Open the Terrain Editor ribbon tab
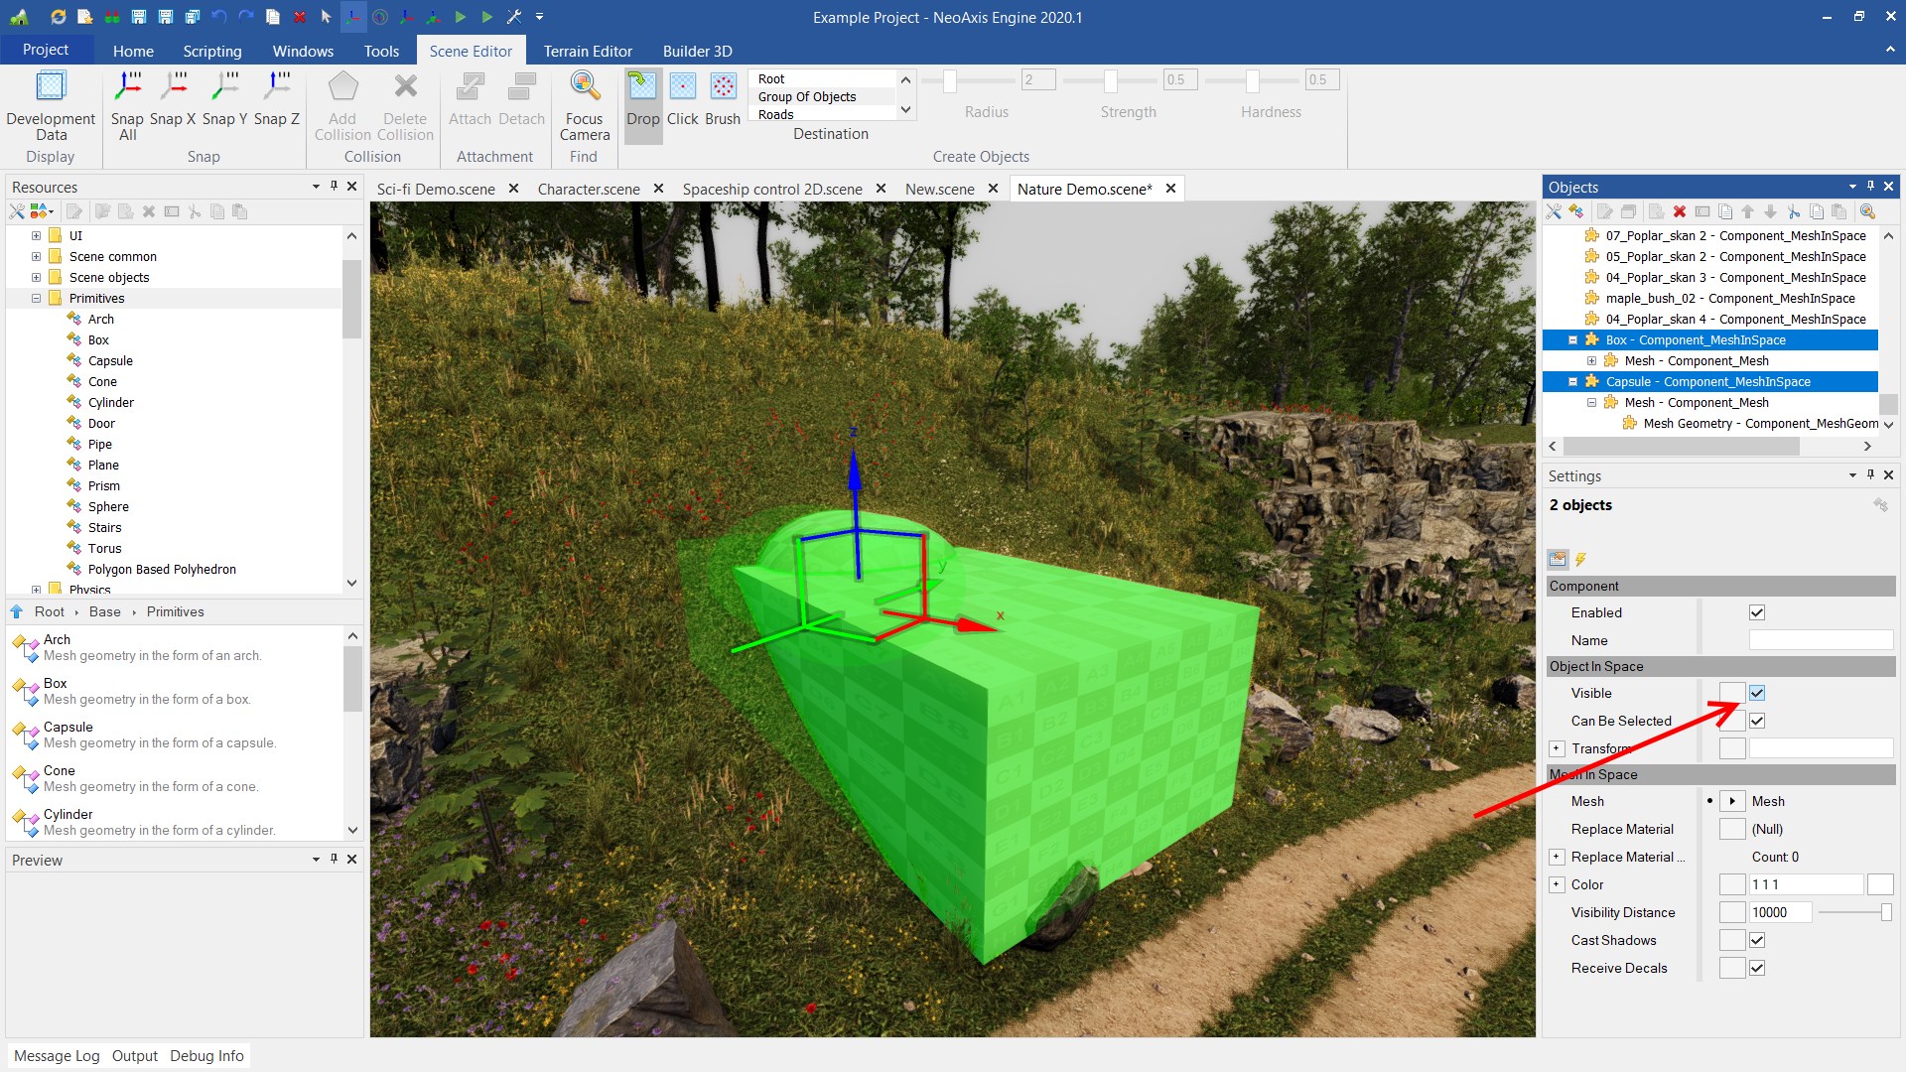This screenshot has width=1906, height=1072. [587, 51]
